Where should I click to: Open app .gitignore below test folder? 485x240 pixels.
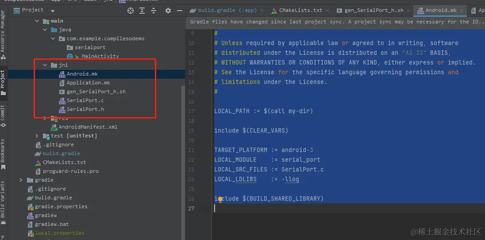click(58, 145)
